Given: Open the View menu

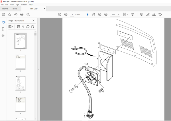Looking at the screenshot, I should (x=12, y=5).
